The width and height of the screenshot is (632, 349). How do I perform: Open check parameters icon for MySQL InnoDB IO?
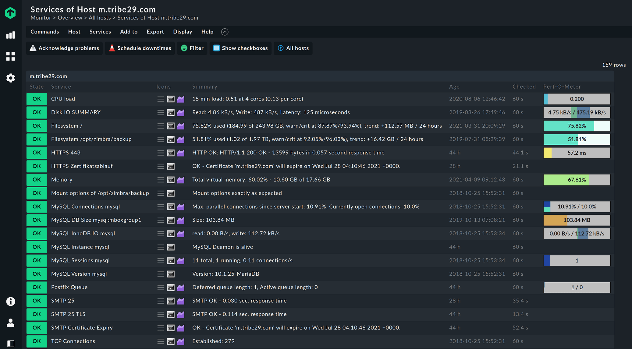(171, 234)
